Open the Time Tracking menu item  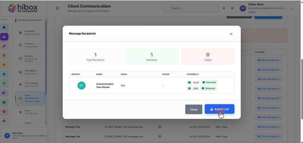coord(30,84)
